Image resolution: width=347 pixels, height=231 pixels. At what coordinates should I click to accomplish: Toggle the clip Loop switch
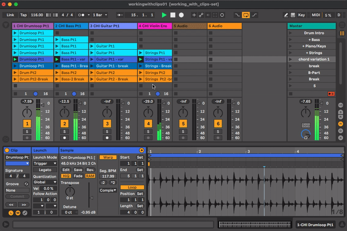tap(132, 187)
